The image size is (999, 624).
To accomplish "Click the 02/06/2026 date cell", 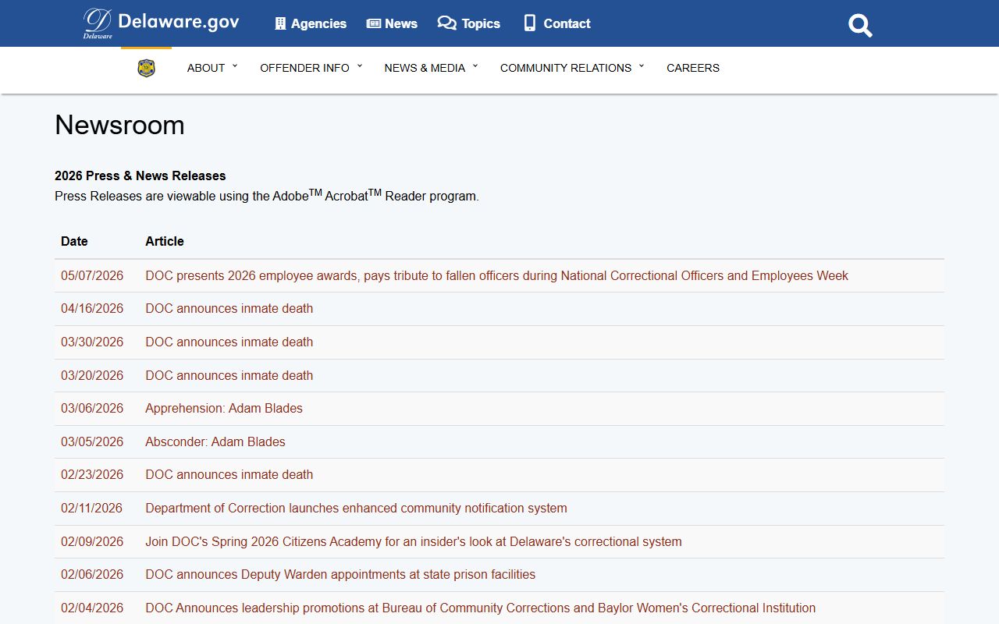I will (92, 575).
